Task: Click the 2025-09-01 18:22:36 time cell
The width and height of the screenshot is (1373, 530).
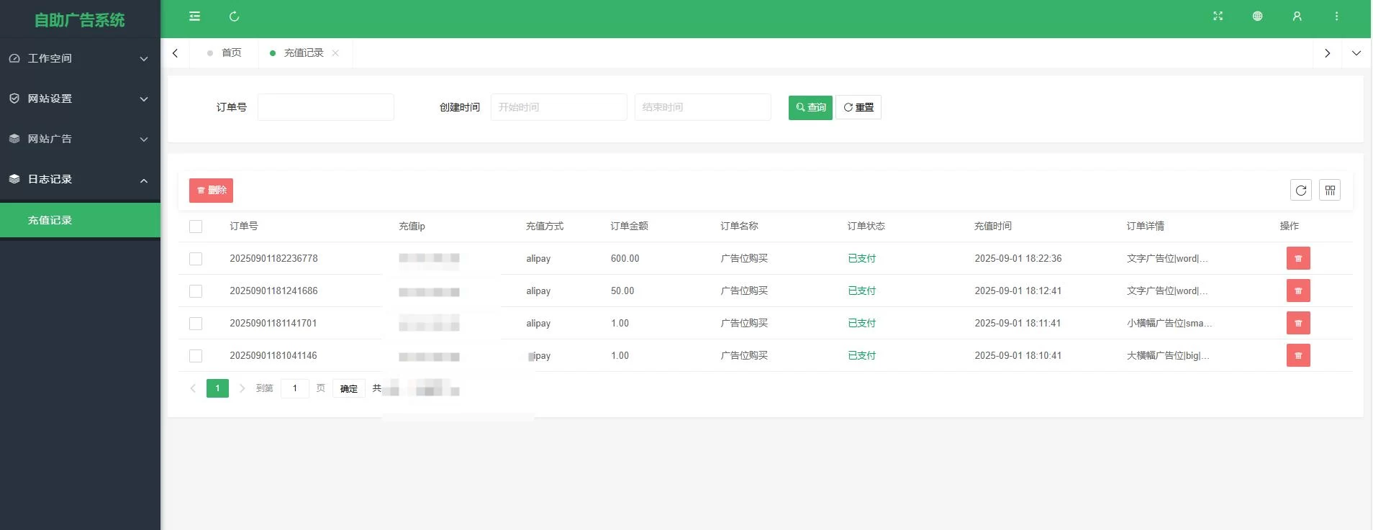Action: pos(1018,258)
